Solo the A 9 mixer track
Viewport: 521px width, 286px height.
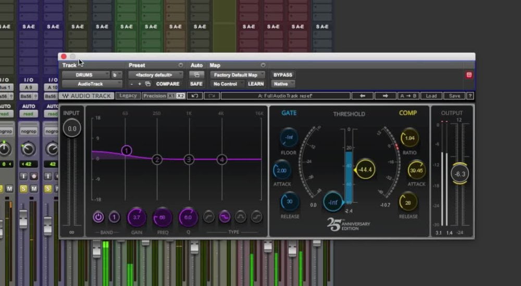pyautogui.click(x=23, y=189)
